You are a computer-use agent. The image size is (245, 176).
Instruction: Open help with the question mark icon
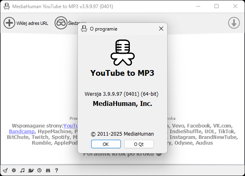(57, 170)
